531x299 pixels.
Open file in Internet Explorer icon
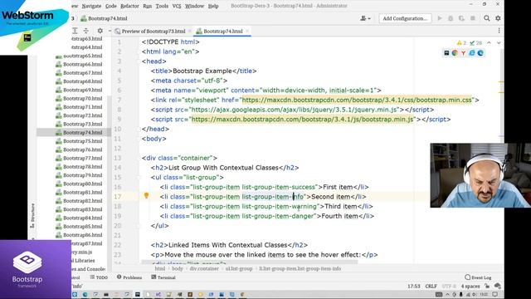(472, 53)
